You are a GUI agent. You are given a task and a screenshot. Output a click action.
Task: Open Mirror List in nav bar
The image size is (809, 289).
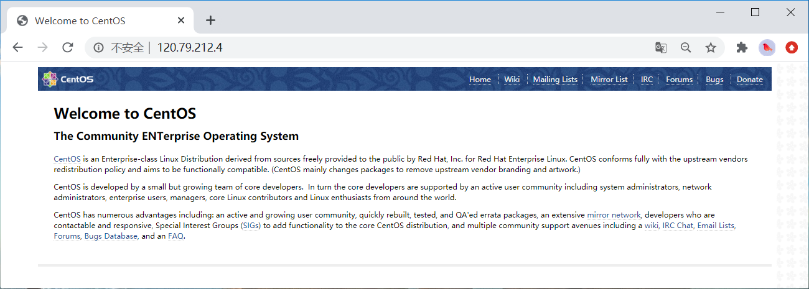click(x=609, y=80)
